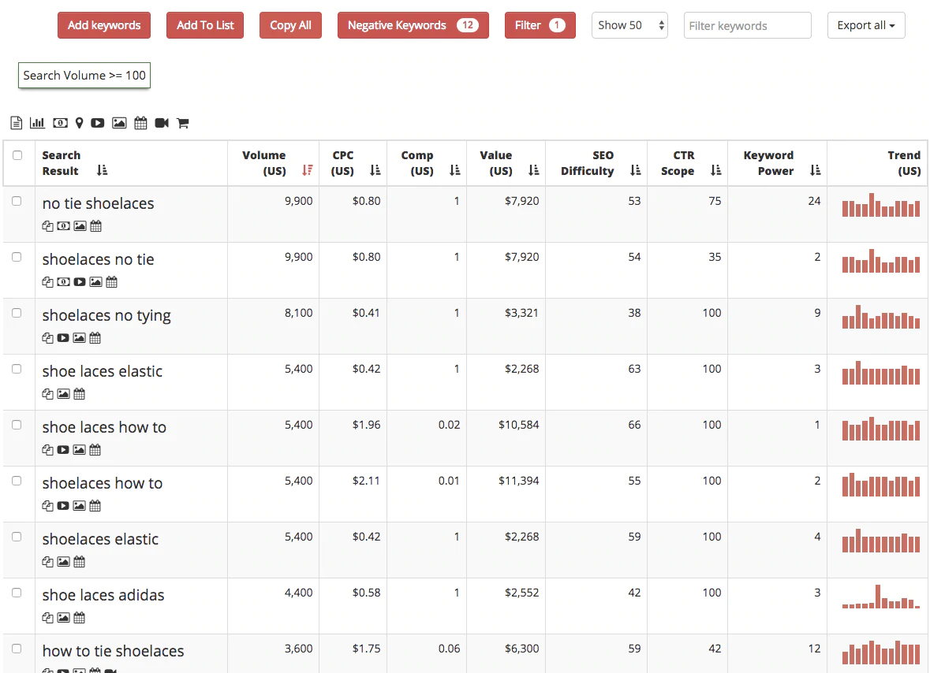This screenshot has height=673, width=930.
Task: Select the 'shoelaces how to' row checkbox
Action: 17,481
